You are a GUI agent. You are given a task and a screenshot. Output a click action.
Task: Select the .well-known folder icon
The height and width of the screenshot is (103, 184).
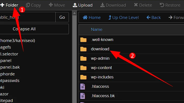[x=83, y=40]
